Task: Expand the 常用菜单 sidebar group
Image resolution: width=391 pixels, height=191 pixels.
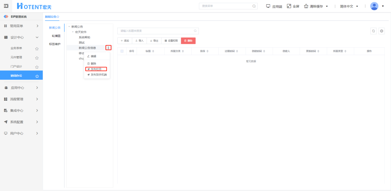Action: pyautogui.click(x=21, y=26)
